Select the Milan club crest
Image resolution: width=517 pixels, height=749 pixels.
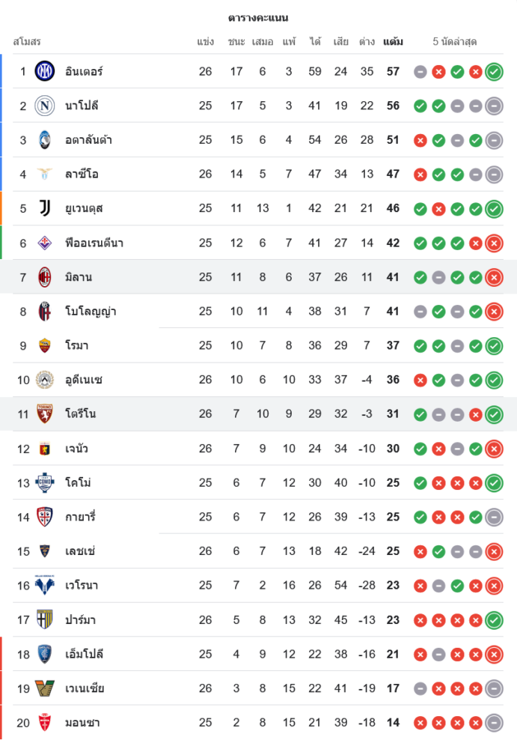[45, 277]
